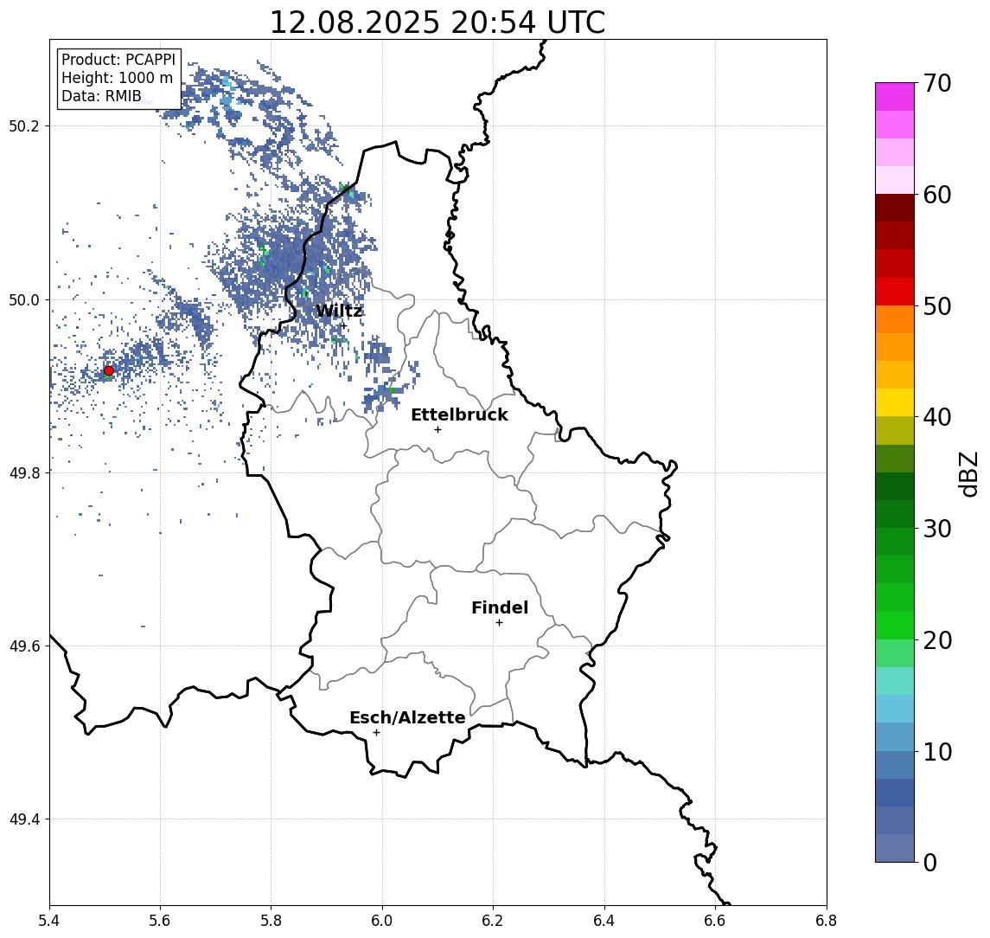Pick the dark maroon 60 dBZ colorbar segment

tap(895, 208)
